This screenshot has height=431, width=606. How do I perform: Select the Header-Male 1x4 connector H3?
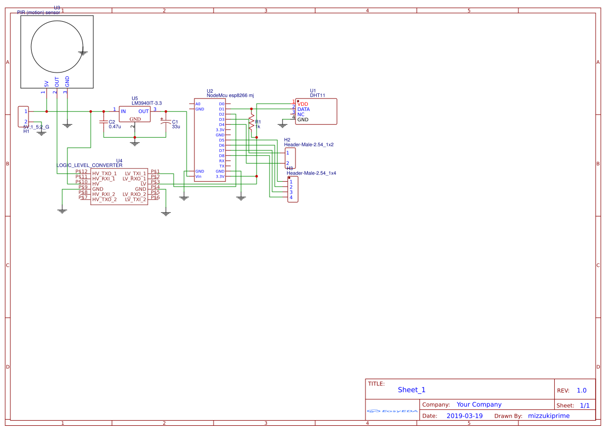tap(292, 189)
